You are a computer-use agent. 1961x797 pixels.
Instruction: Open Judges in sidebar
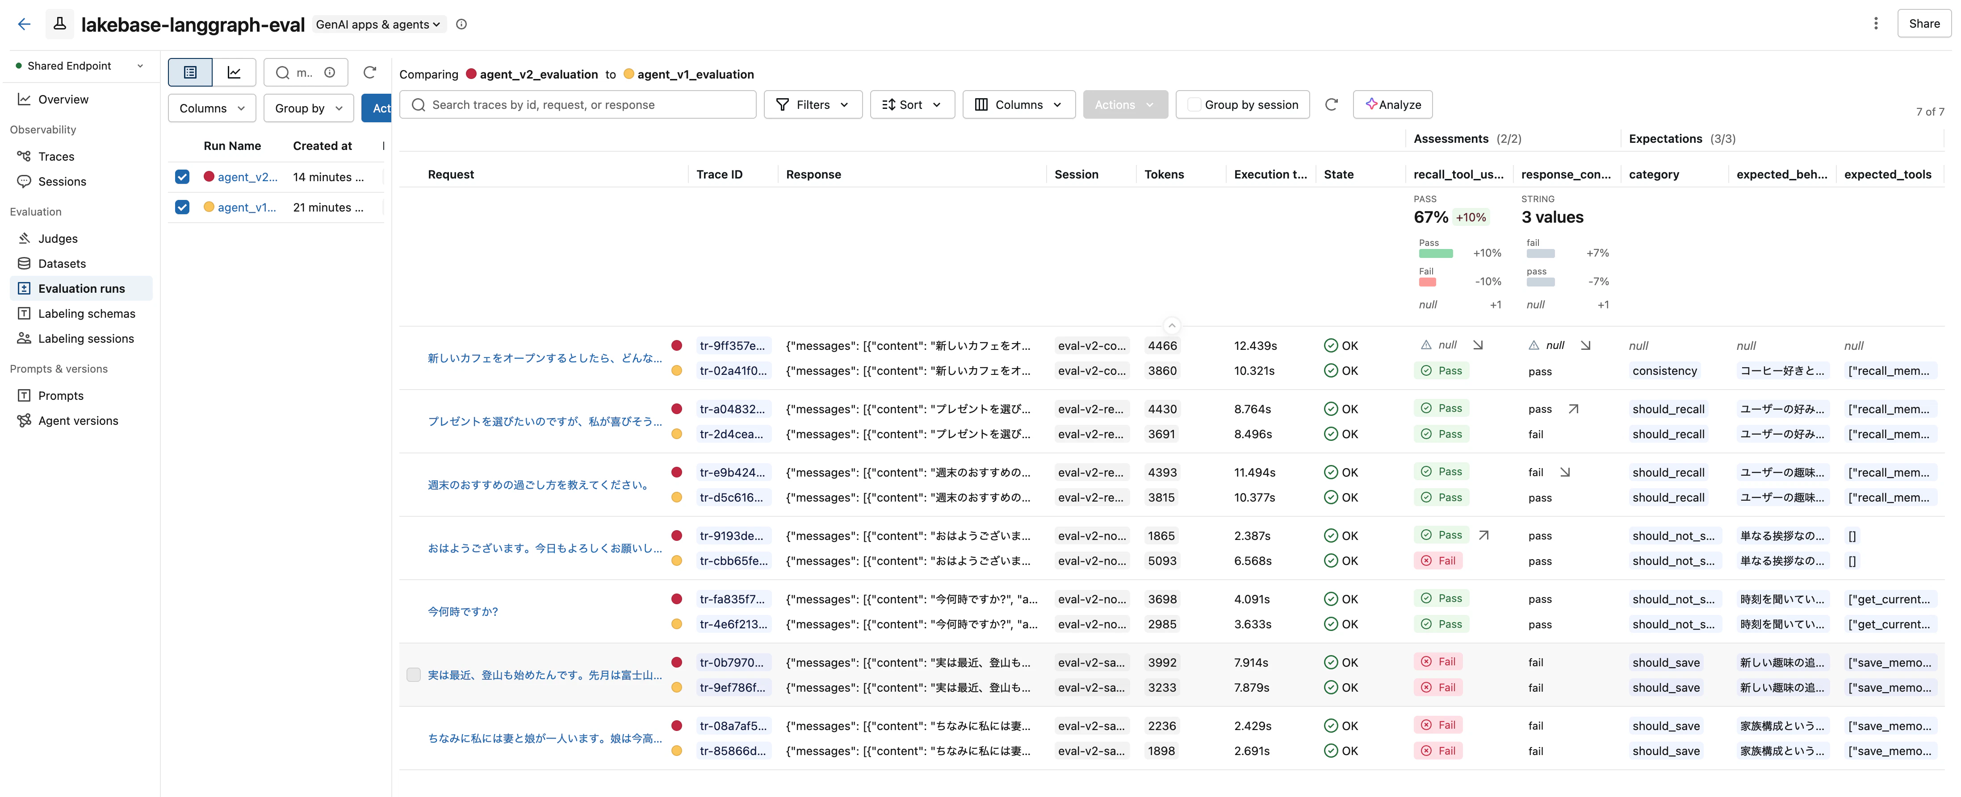pos(58,238)
